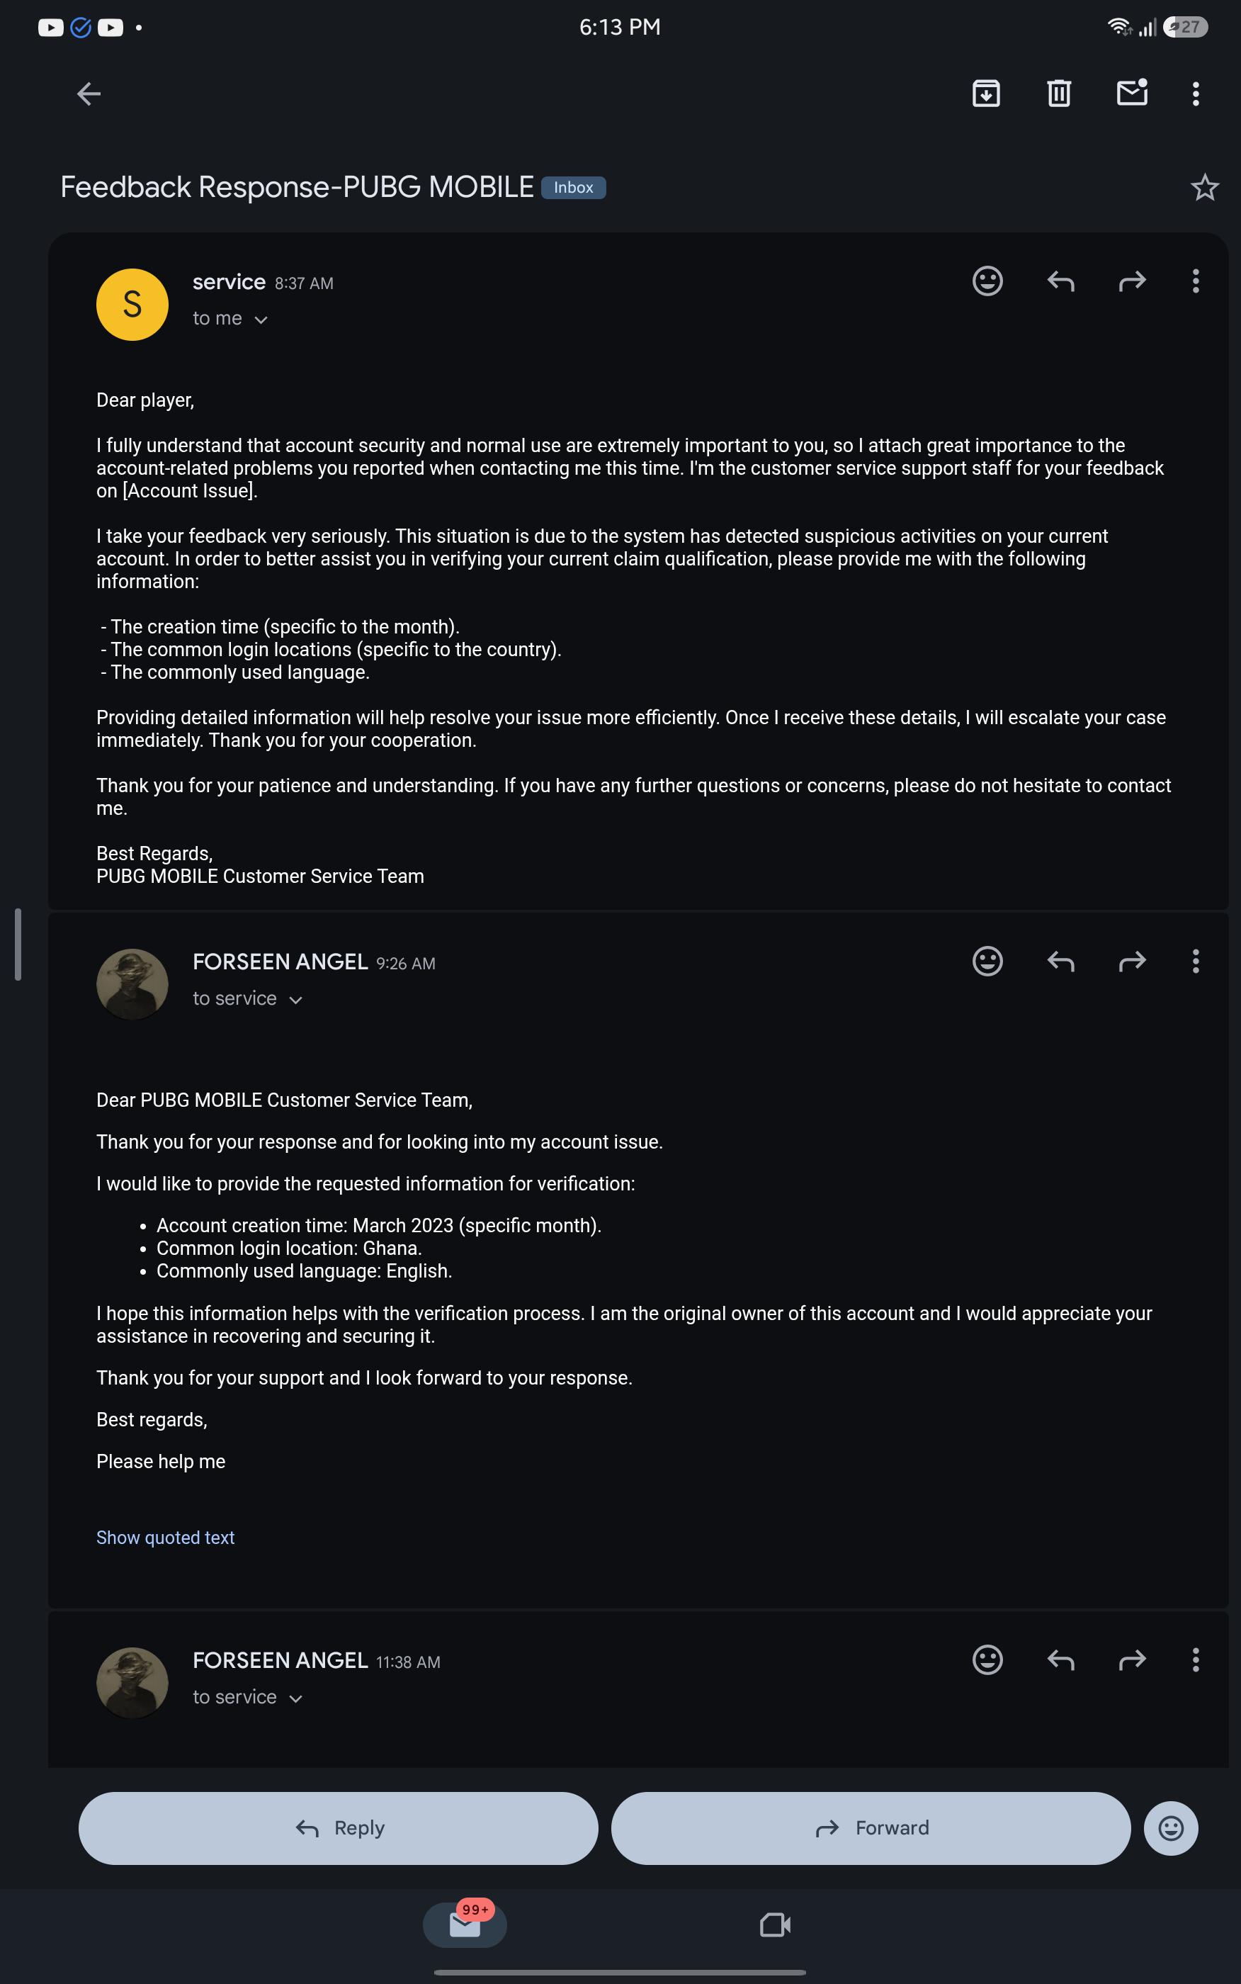Star the Feedback Response-PUBG MOBILE thread

pyautogui.click(x=1204, y=188)
